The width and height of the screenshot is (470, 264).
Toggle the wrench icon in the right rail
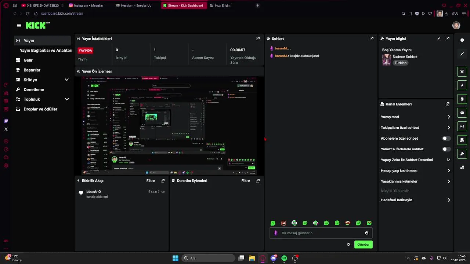coord(462,154)
